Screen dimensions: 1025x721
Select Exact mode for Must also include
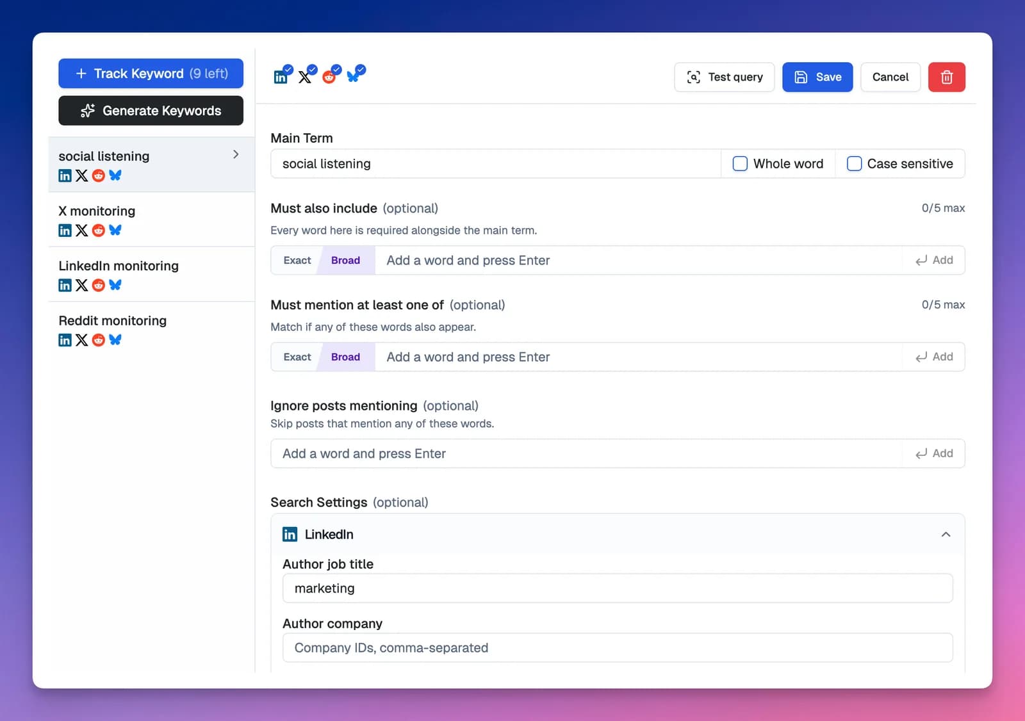point(297,261)
